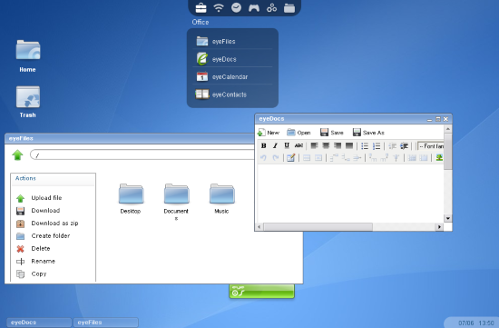
Task: Click the table cell properties icon
Action: [x=318, y=158]
